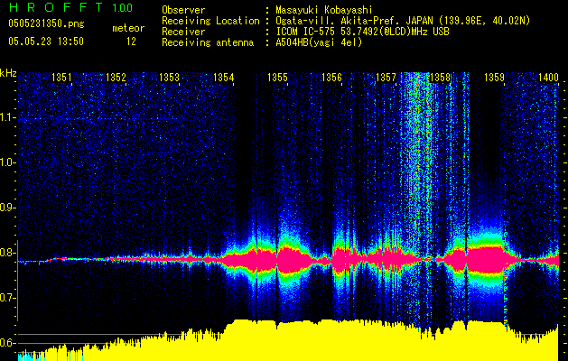Click the HROFFT program title text

point(55,7)
